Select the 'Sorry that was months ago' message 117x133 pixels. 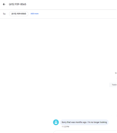84,122
